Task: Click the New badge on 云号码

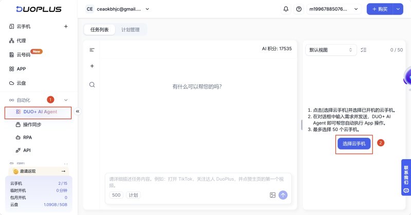Action: [36, 52]
